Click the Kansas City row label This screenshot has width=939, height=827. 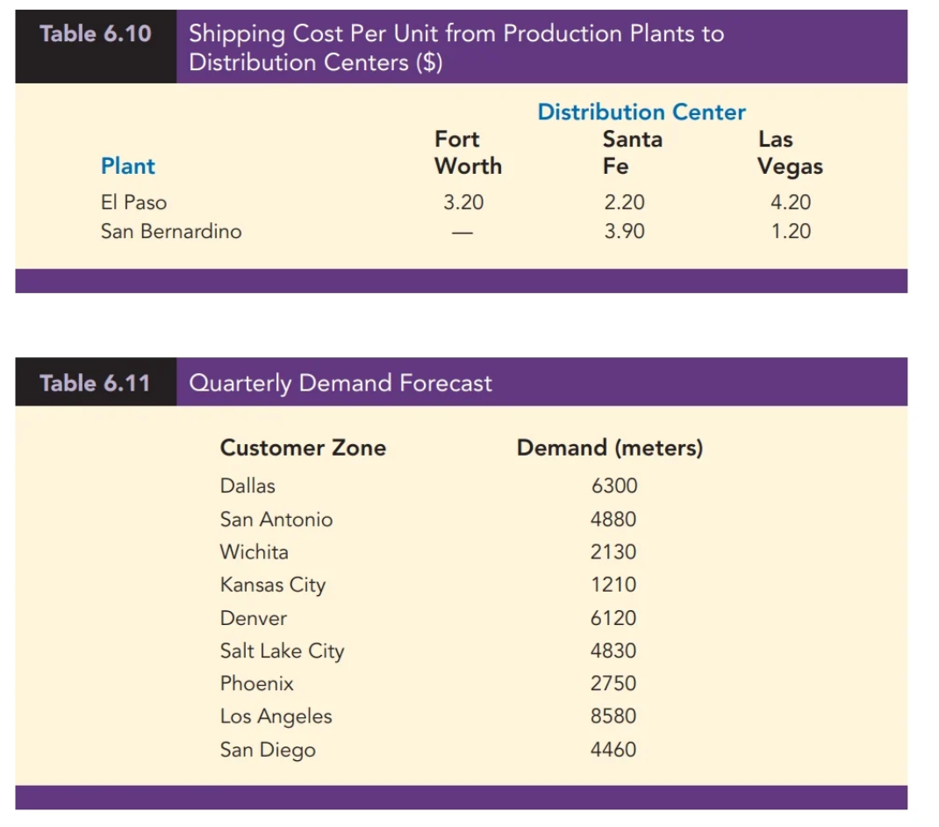(x=273, y=586)
